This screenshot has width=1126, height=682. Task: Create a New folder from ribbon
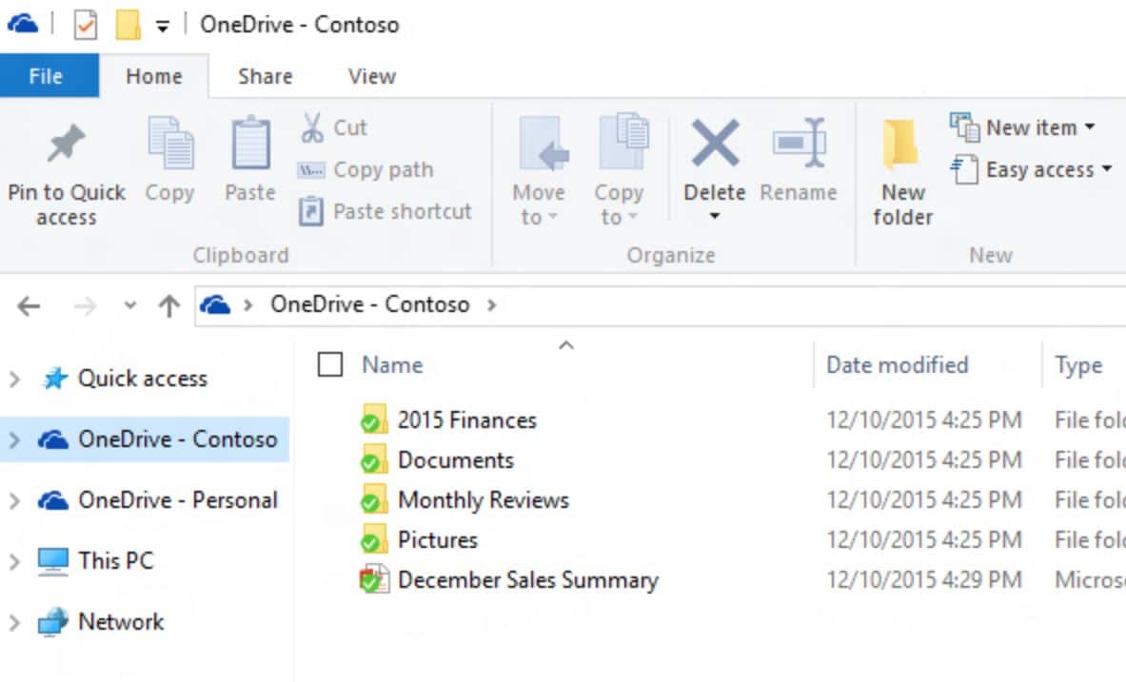pyautogui.click(x=901, y=171)
